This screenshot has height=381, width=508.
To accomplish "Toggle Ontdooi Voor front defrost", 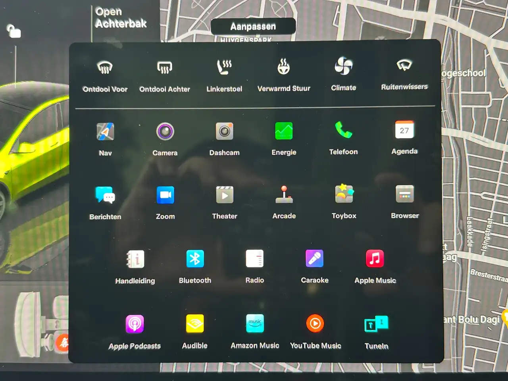I will [x=105, y=68].
